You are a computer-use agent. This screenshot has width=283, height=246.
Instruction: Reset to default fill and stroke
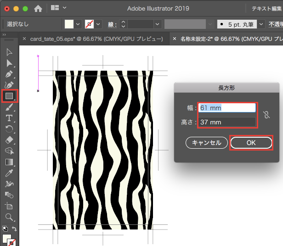(x=4, y=229)
